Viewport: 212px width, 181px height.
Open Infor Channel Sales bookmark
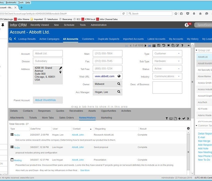point(107,19)
